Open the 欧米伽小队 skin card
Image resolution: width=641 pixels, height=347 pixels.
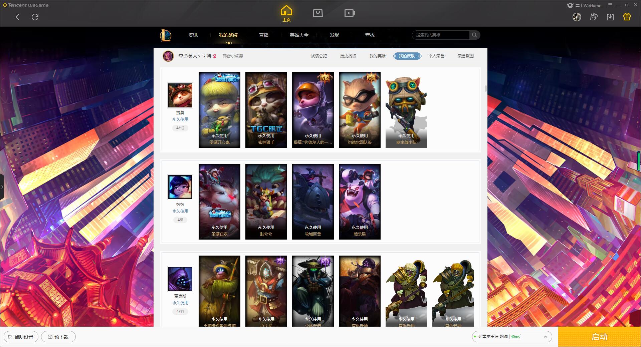(406, 110)
